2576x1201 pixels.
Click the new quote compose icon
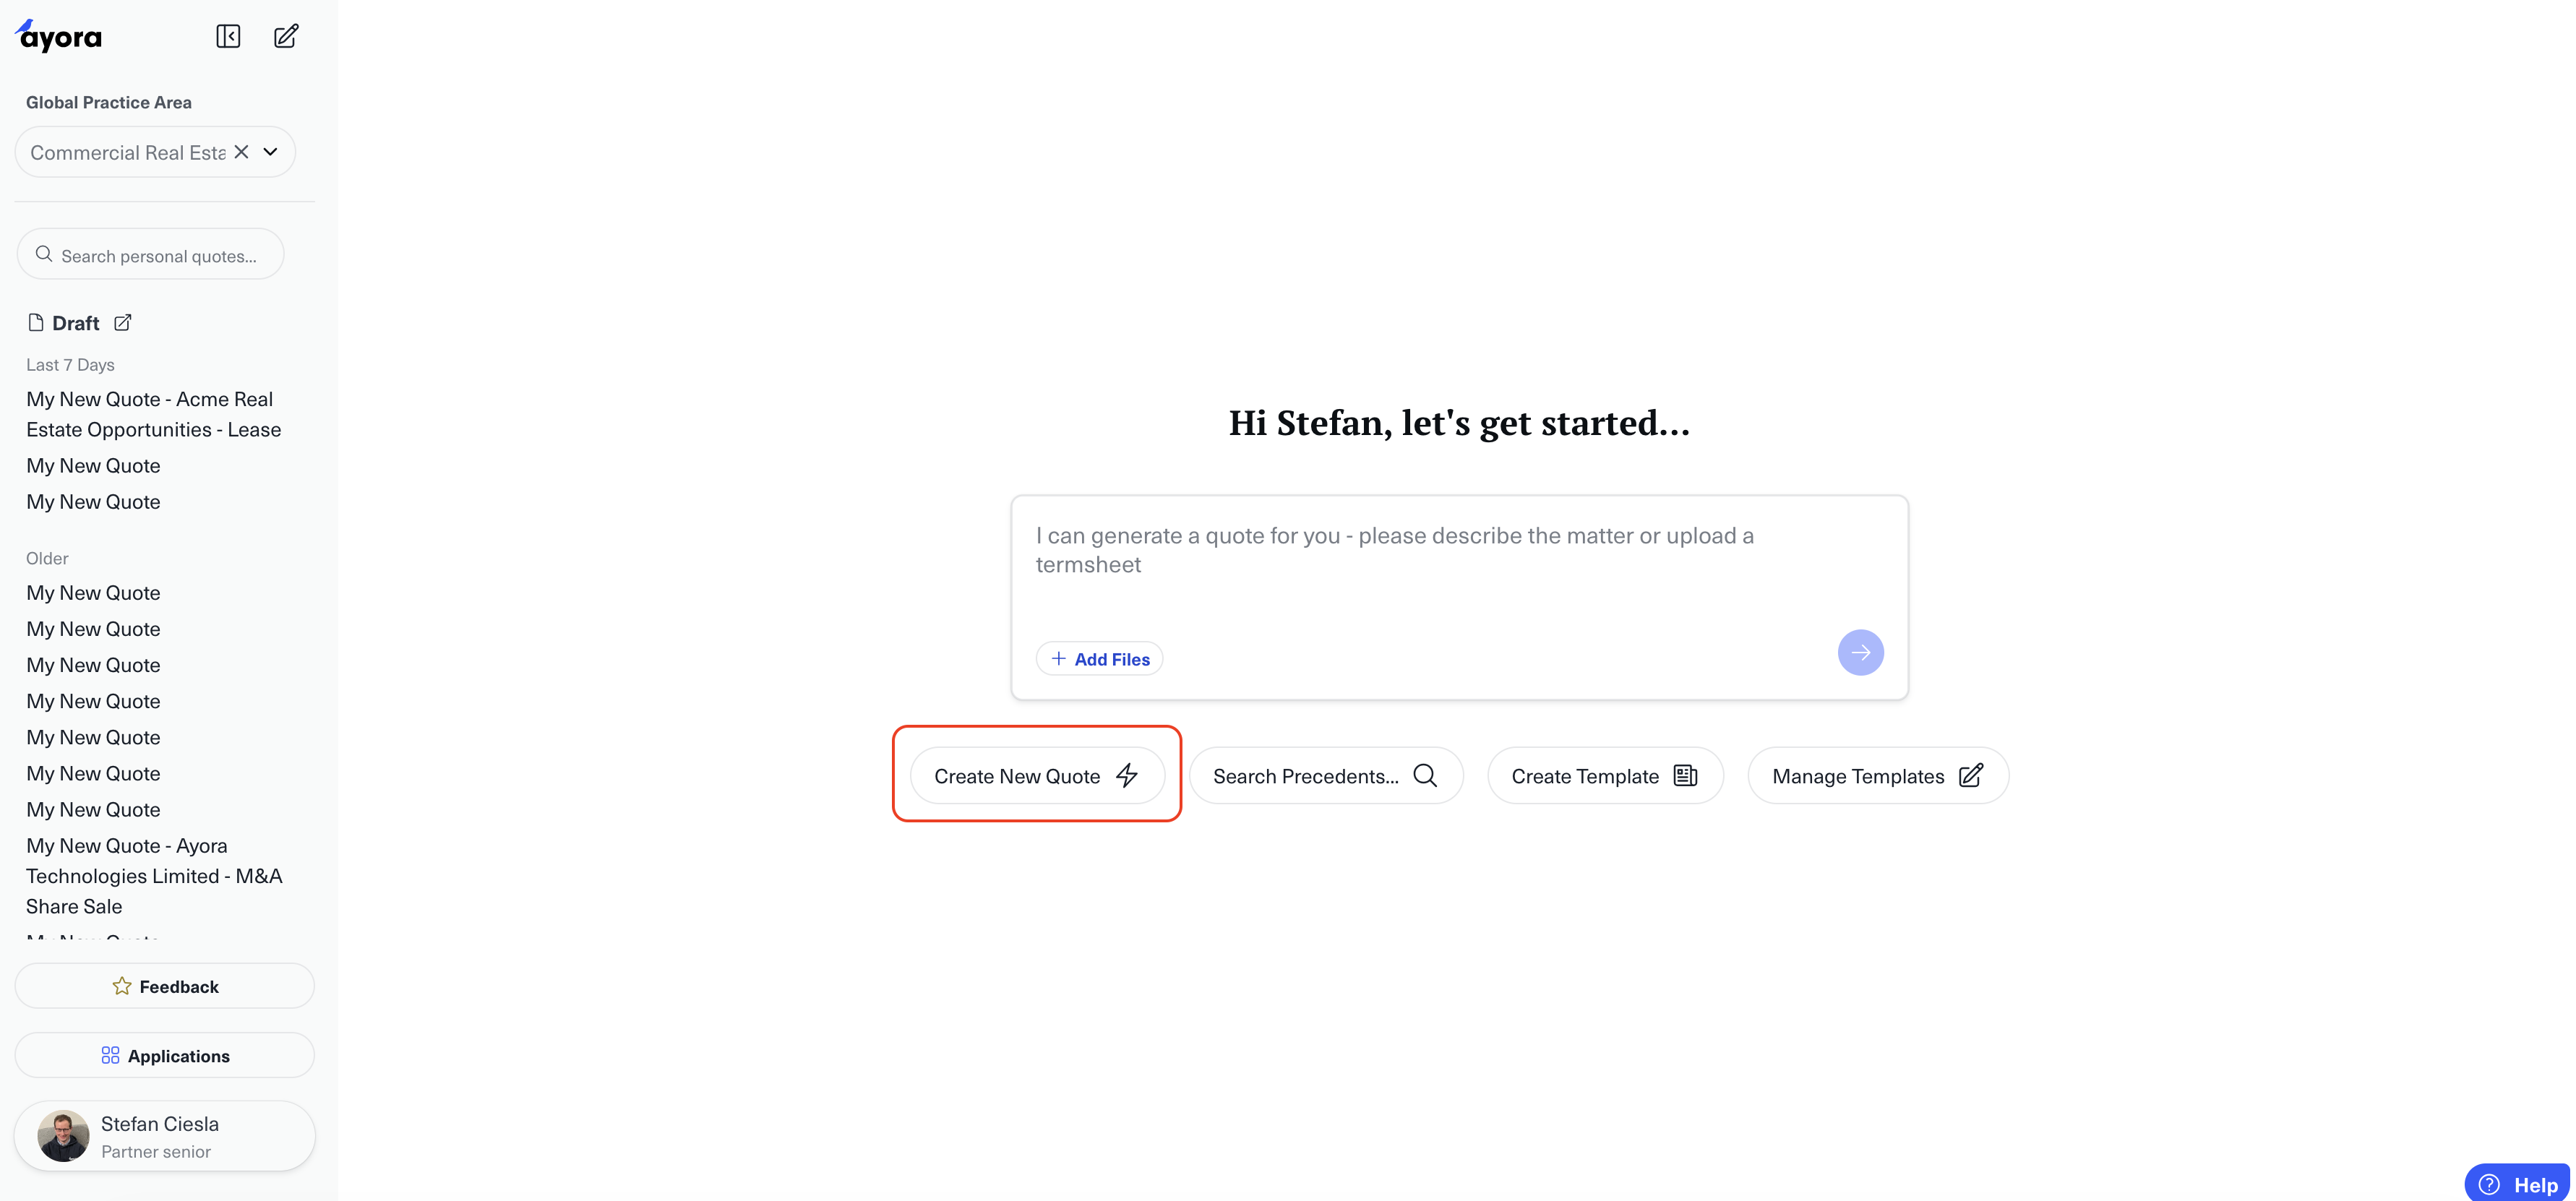(x=286, y=37)
